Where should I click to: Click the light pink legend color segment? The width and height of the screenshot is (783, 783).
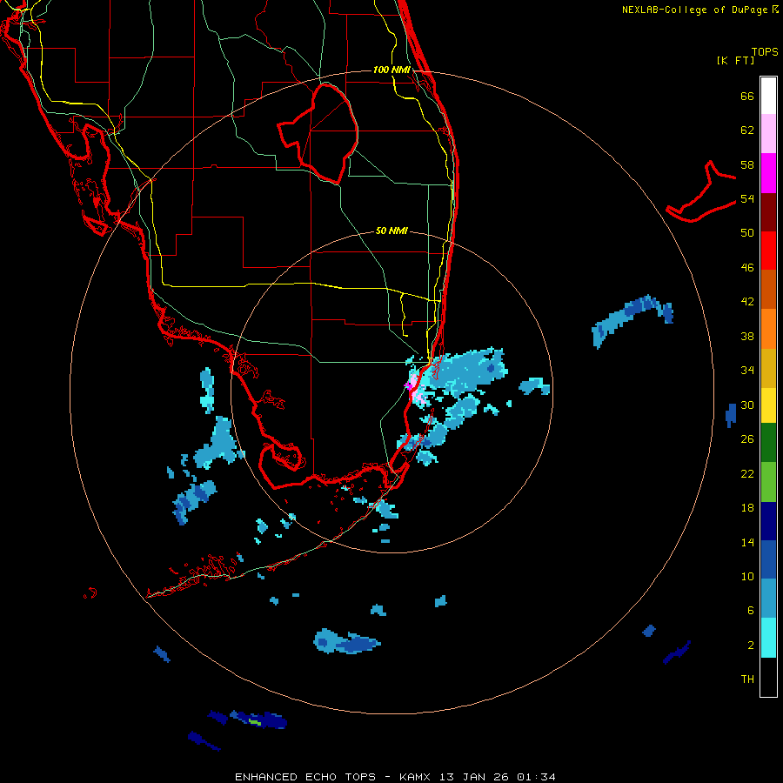[768, 134]
